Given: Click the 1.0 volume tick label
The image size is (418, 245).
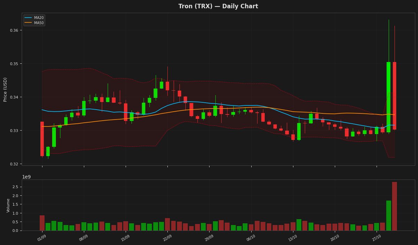Looking at the screenshot, I should click(16, 213).
